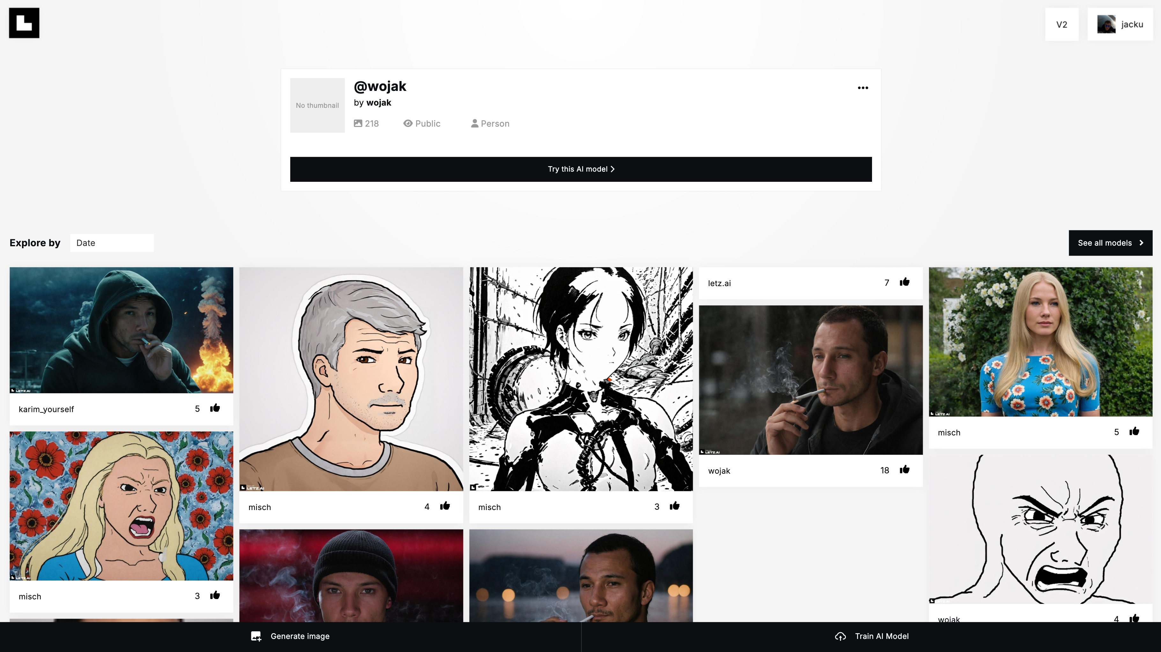Expand See all models with the chevron
The width and height of the screenshot is (1161, 652).
(1142, 242)
